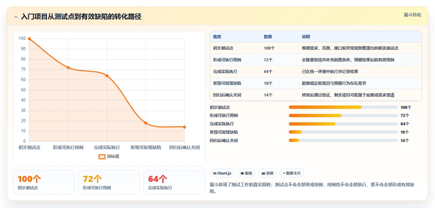The height and width of the screenshot is (208, 435).
Task: Click 形成可执行用例 in the table
Action: click(x=227, y=60)
